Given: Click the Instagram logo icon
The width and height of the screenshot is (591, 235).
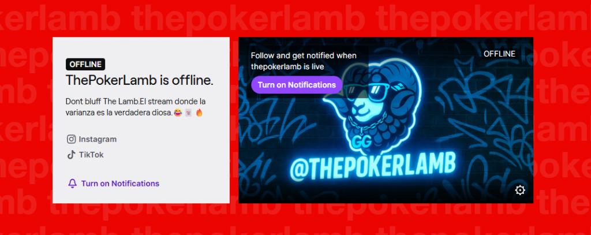Looking at the screenshot, I should click(x=71, y=139).
